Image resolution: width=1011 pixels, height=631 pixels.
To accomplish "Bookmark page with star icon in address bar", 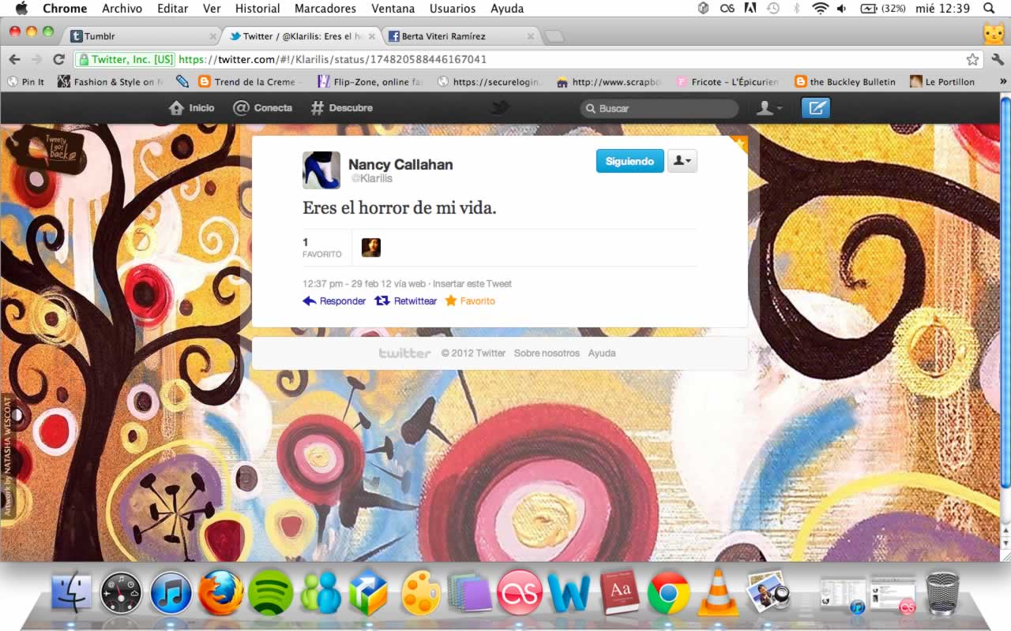I will coord(972,59).
